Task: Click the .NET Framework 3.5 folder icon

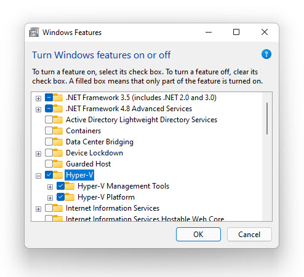Action: pos(58,98)
